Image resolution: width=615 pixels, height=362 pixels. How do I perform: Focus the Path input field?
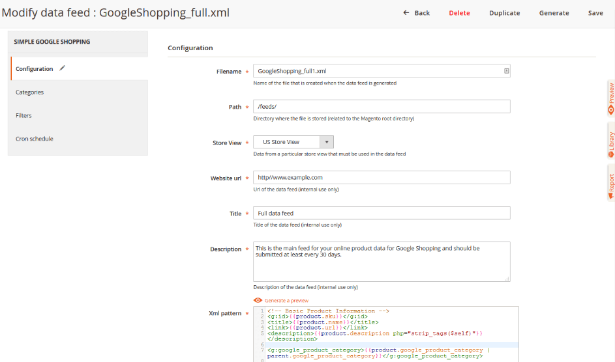382,106
